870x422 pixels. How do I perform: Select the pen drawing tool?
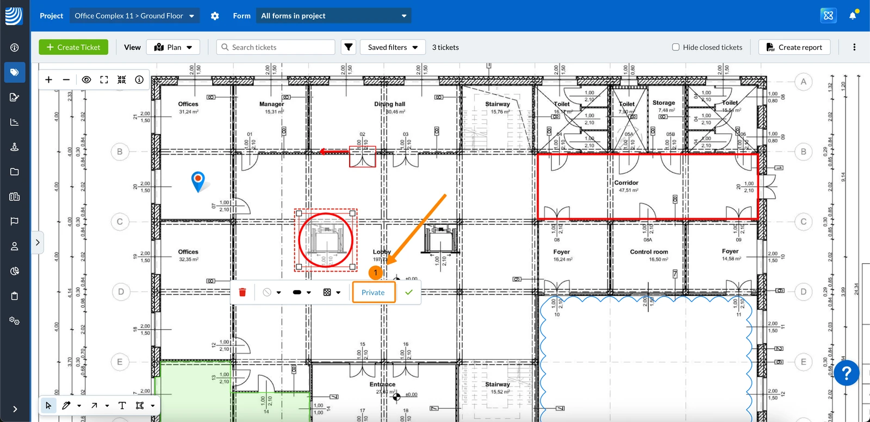pyautogui.click(x=66, y=405)
